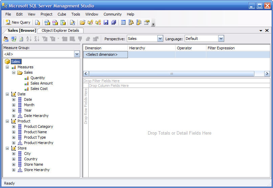273x188 pixels.
Task: Open the Tools menu
Action: [x=76, y=14]
